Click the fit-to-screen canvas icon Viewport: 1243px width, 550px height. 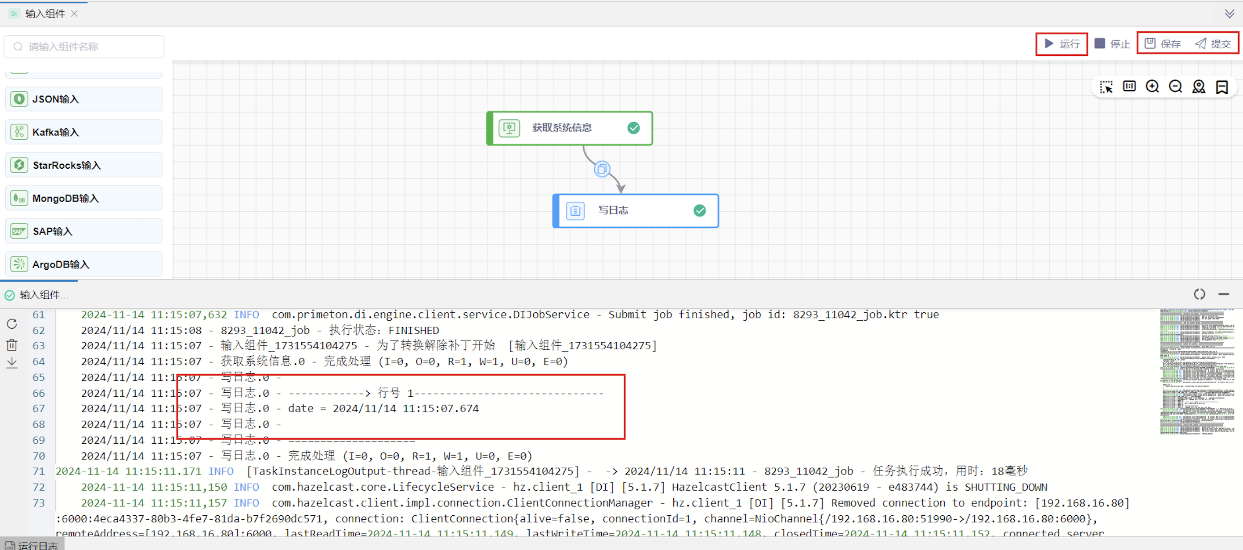(1129, 87)
